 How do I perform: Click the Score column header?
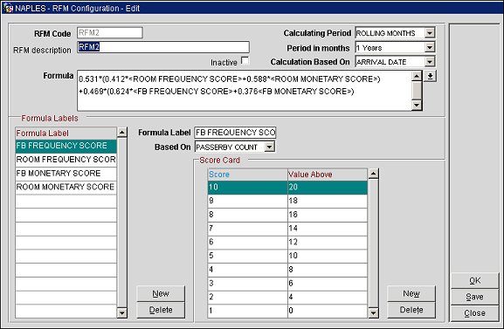coord(247,175)
